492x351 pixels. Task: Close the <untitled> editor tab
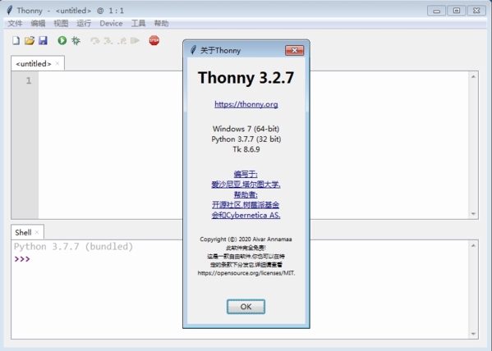[57, 63]
